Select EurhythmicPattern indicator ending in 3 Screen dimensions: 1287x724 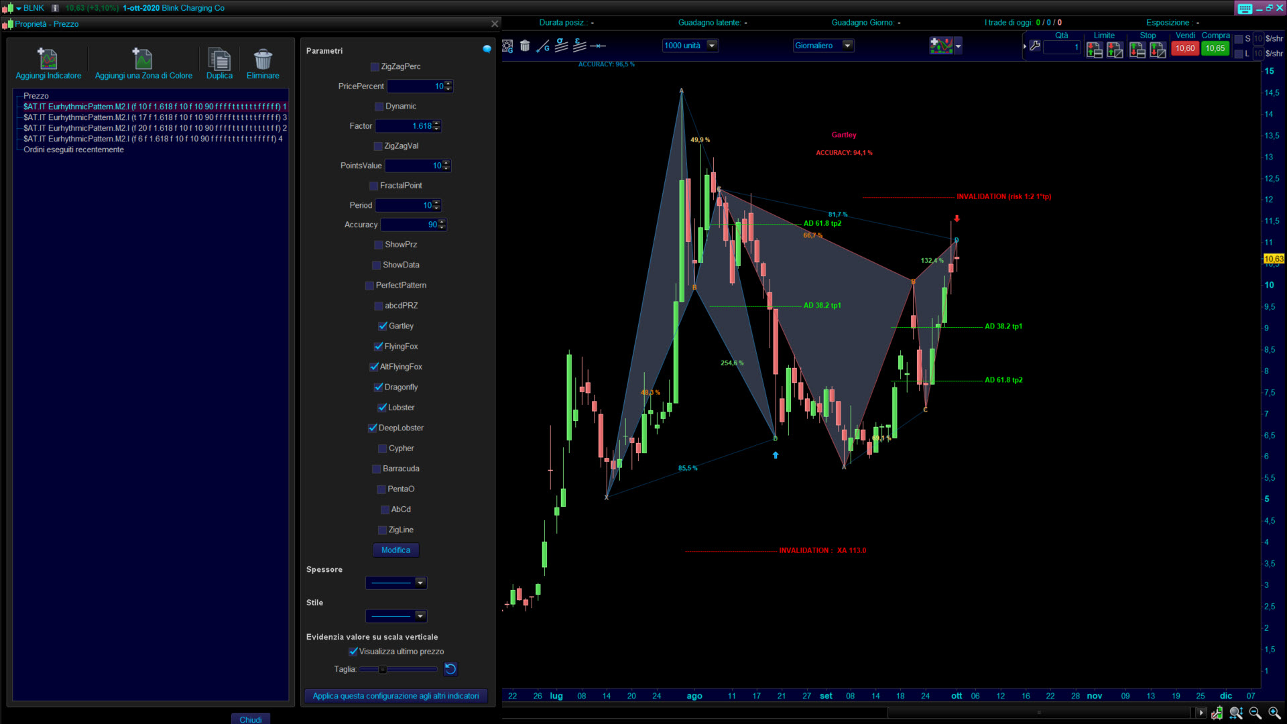pyautogui.click(x=154, y=117)
